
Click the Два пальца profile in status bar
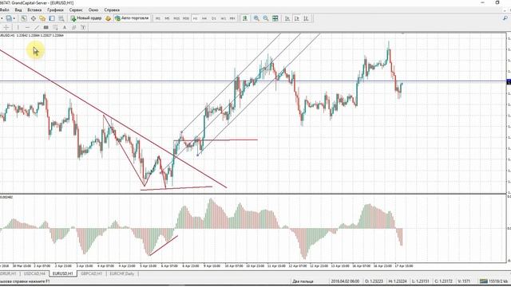click(303, 281)
